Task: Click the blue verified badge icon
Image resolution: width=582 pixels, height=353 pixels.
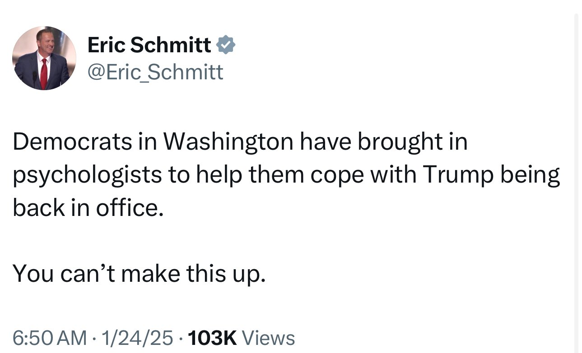Action: coord(226,45)
